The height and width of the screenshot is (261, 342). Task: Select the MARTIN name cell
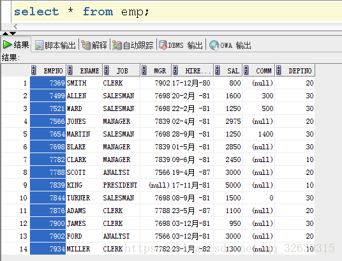[84, 134]
